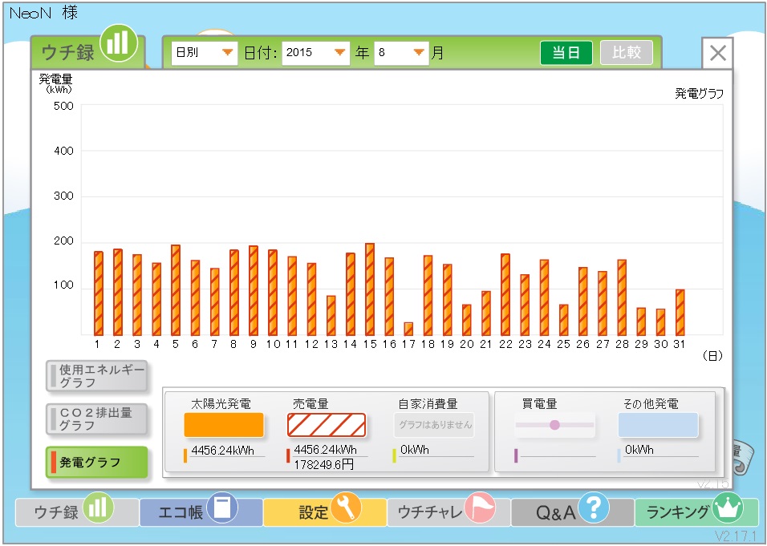Screen dimensions: 767x546
Task: Click the grey 比較 button
Action: 626,53
